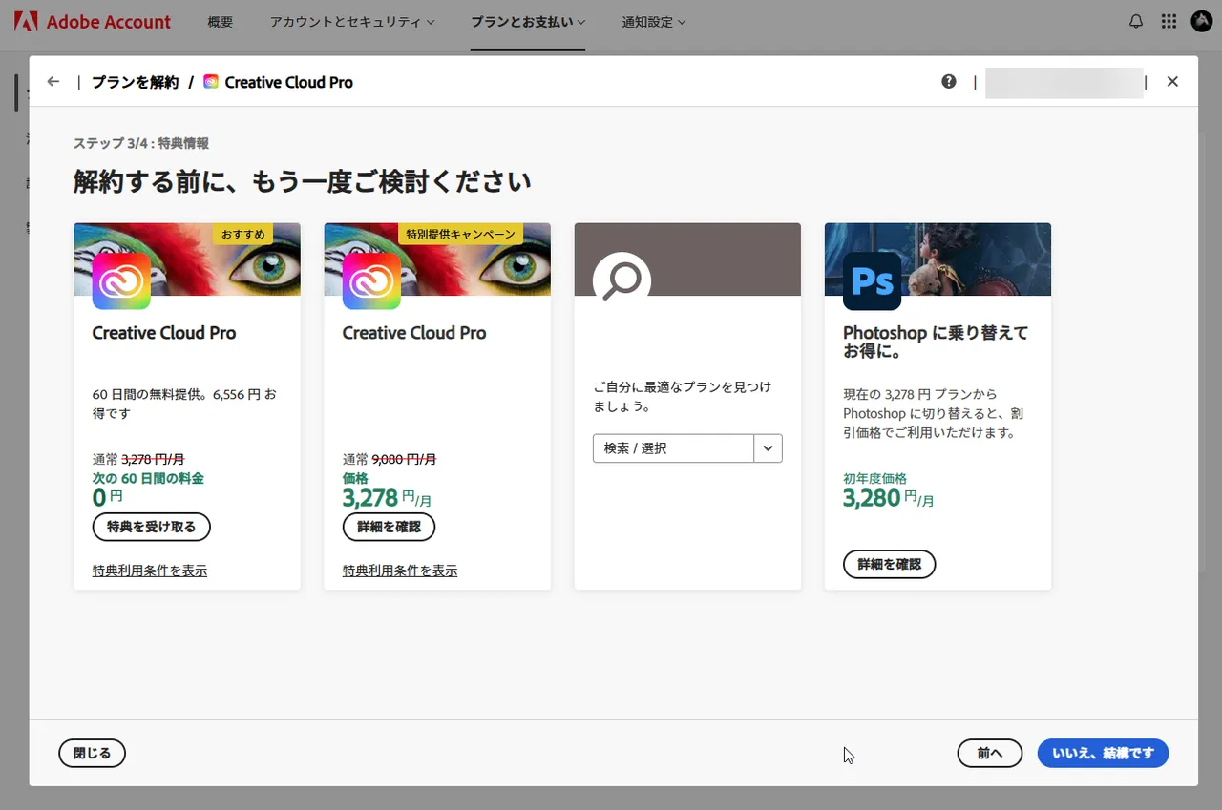Open the apps grid icon
Image resolution: width=1222 pixels, height=810 pixels.
tap(1169, 22)
